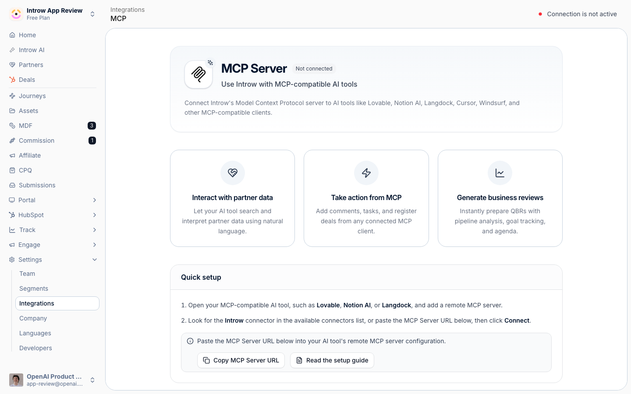Viewport: 631px width, 394px height.
Task: Click the Assets folder icon
Action: [x=12, y=111]
